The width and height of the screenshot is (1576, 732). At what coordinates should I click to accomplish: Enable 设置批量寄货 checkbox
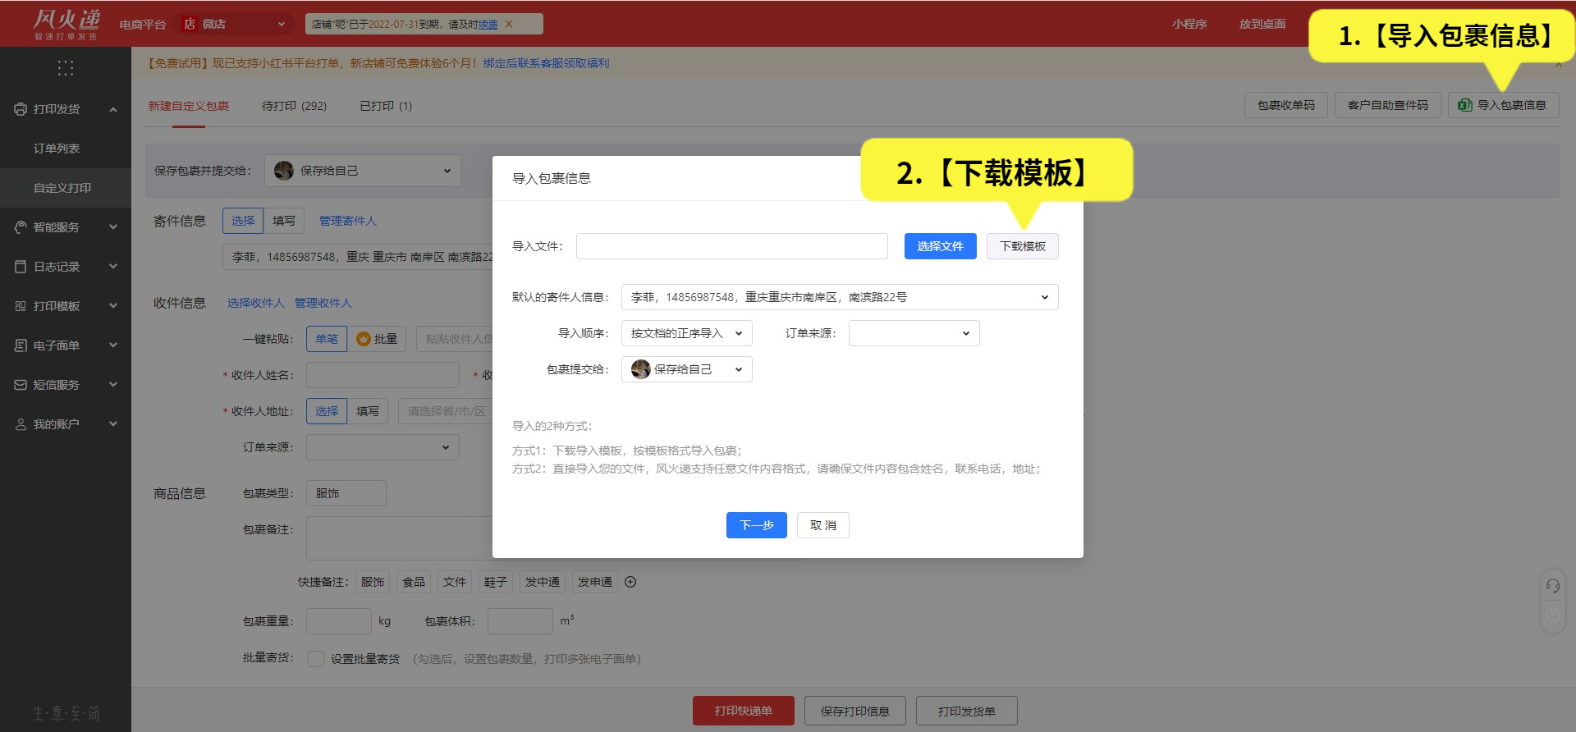(315, 659)
